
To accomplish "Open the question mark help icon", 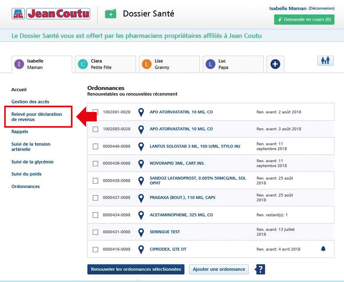I will [x=260, y=269].
